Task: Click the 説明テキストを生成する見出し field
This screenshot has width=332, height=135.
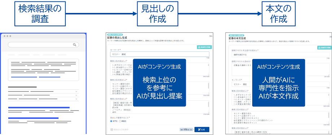Action: click(x=280, y=55)
